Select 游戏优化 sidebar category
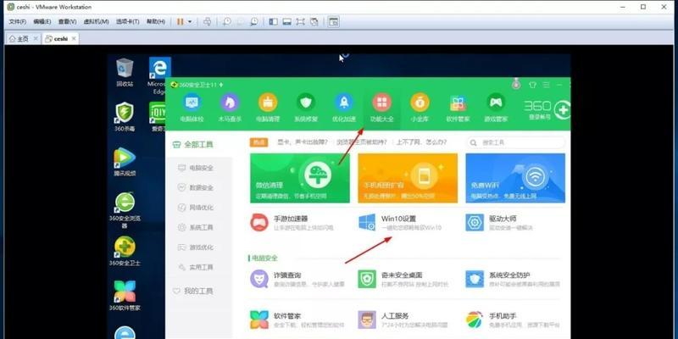The width and height of the screenshot is (678, 339). click(x=196, y=247)
